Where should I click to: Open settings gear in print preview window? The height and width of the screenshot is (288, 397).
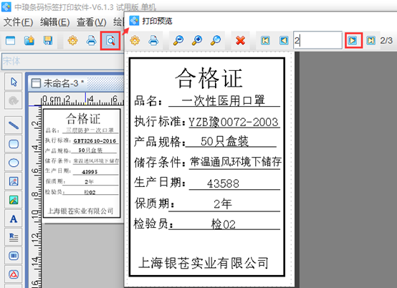(135, 40)
